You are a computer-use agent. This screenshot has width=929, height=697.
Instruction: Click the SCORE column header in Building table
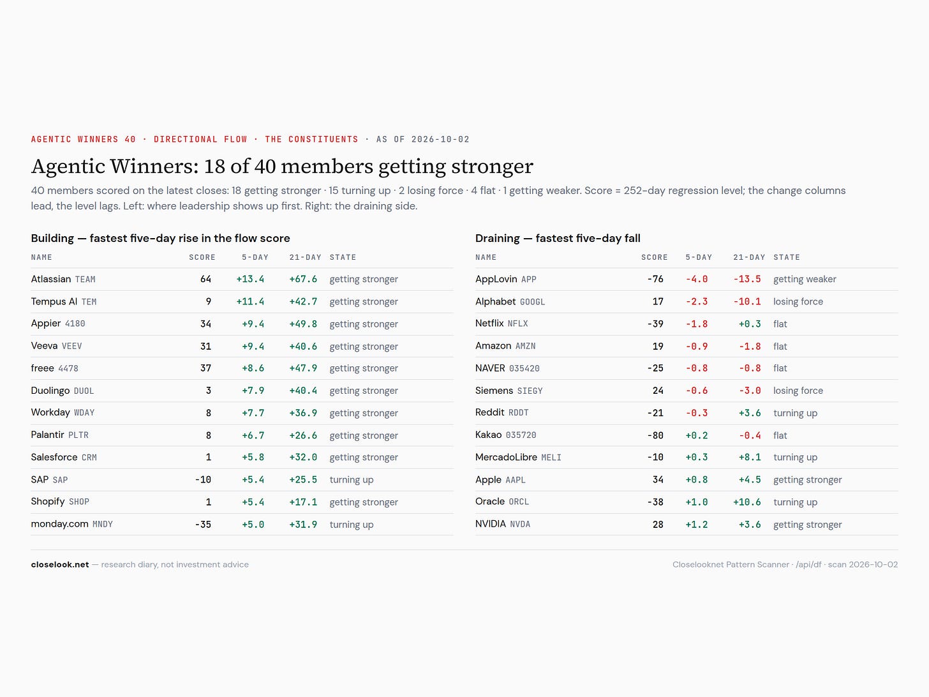202,257
